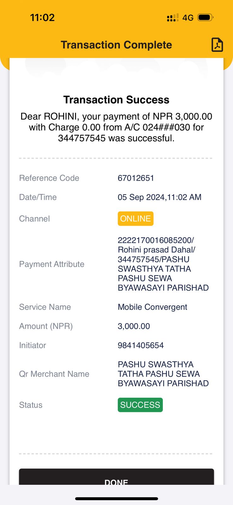Screen dimensions: 233x505
Task: Tap the 11:02 clock in status bar
Action: [x=42, y=17]
